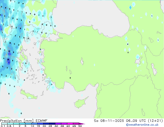Click the legend label "40"
164x127 pixels.
point(68,126)
